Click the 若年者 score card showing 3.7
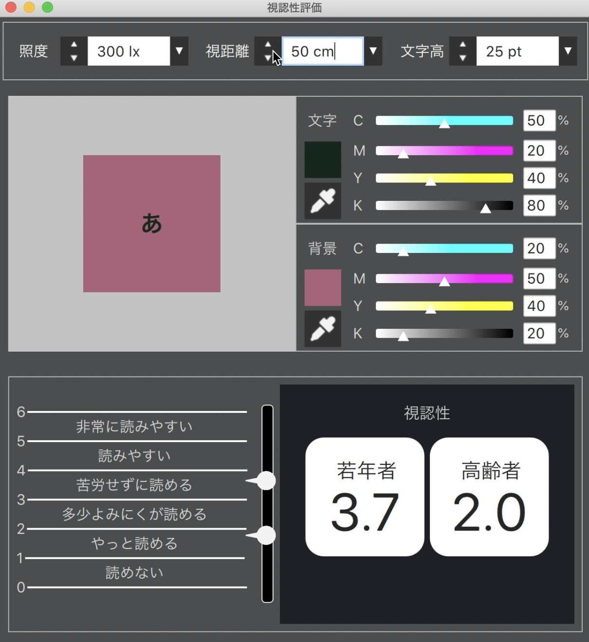Screen dimensions: 589x642 point(364,496)
